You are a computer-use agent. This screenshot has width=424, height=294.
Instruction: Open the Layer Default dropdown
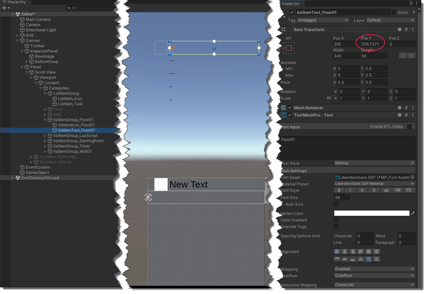[391, 20]
